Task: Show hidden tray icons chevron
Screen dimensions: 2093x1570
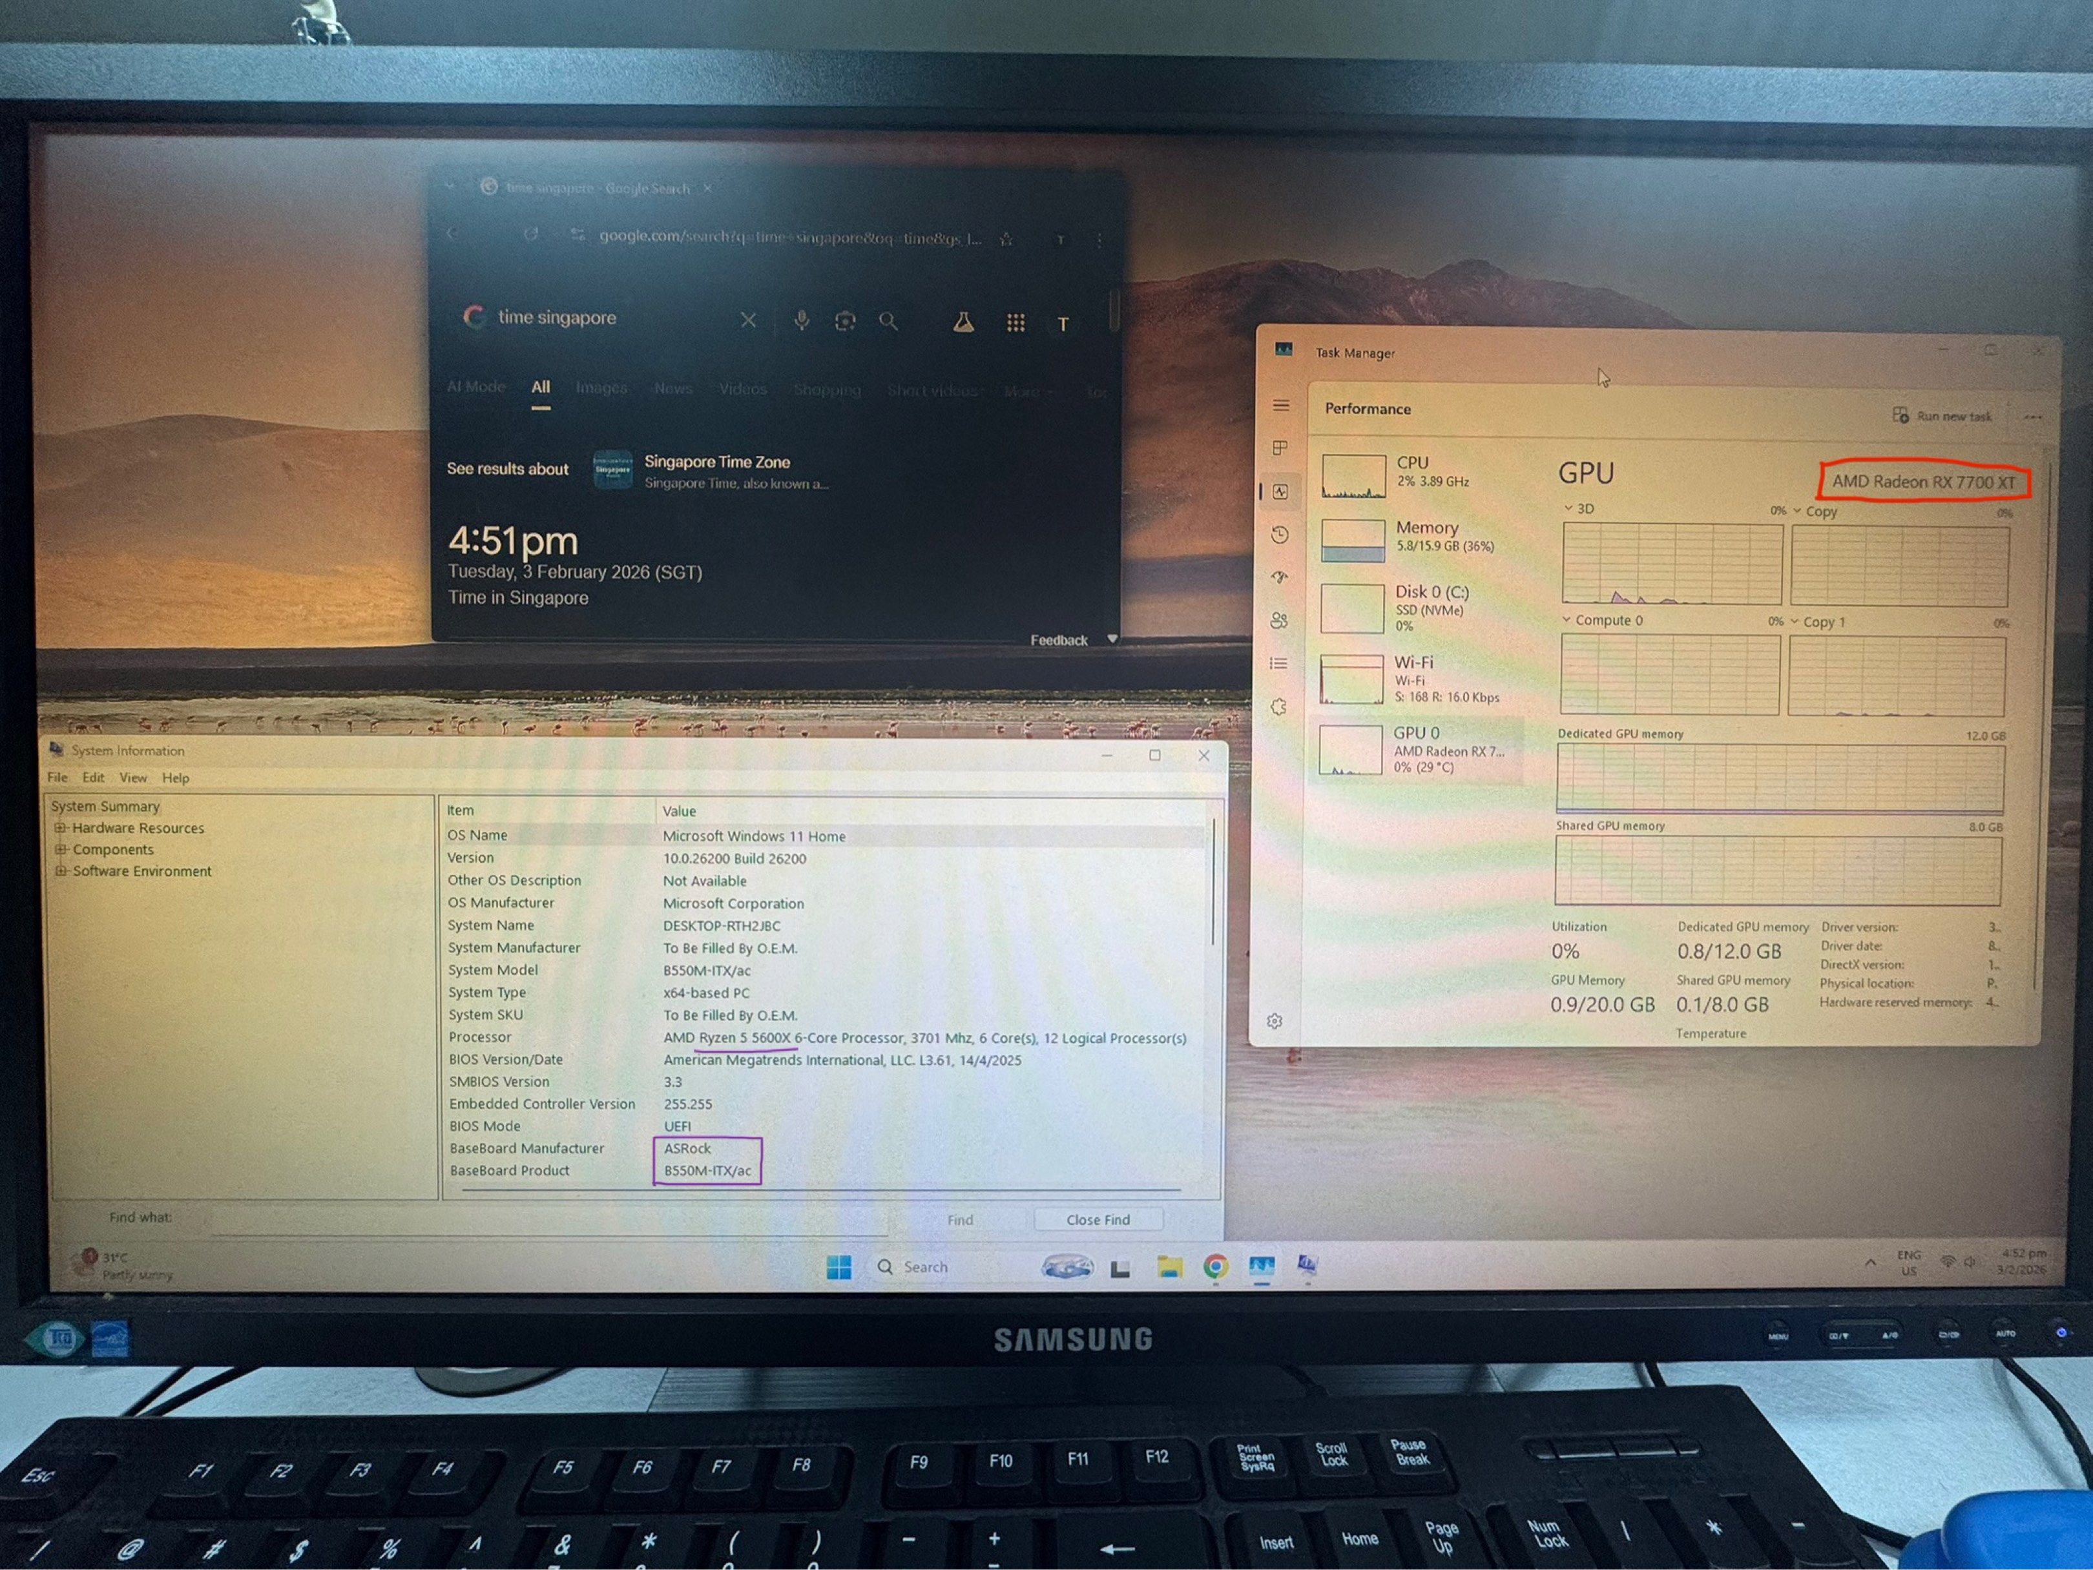Action: click(1869, 1263)
